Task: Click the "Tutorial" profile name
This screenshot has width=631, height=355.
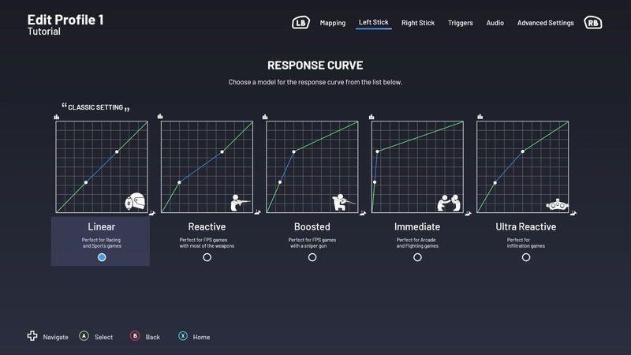Action: 44,32
